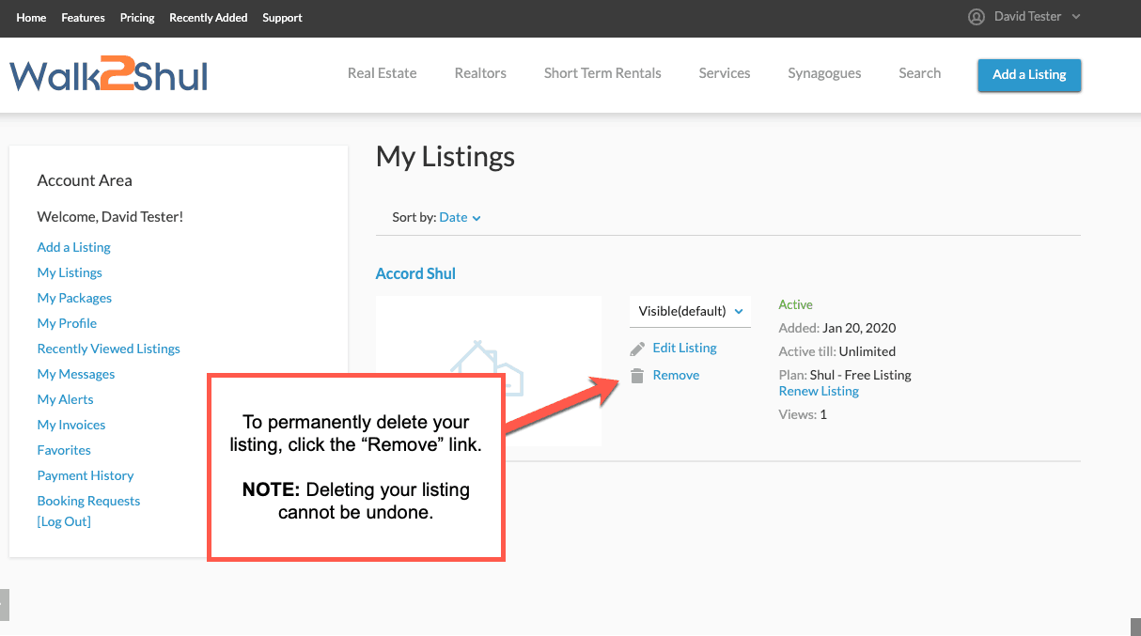Click the 'Active till: Unlimited' text
This screenshot has height=636, width=1141.
837,351
